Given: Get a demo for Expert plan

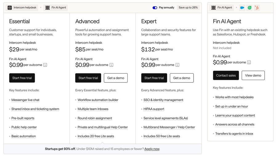Looking at the screenshot, I should pos(182,78).
